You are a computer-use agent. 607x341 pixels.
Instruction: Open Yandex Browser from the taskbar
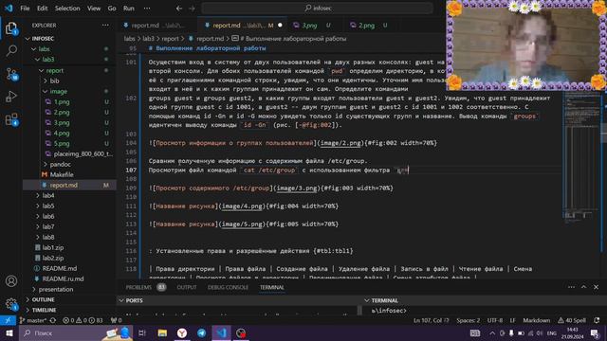pos(182,332)
